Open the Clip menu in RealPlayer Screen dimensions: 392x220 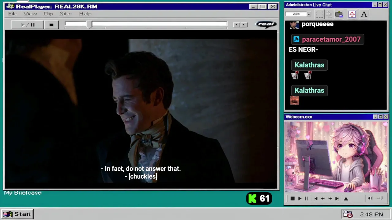coord(48,14)
